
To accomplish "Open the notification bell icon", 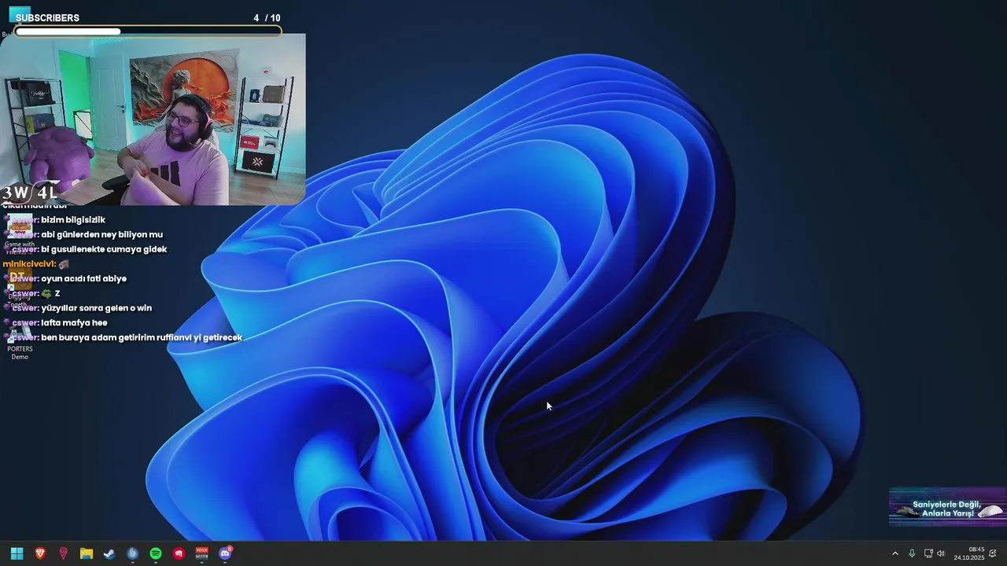I will pos(993,553).
